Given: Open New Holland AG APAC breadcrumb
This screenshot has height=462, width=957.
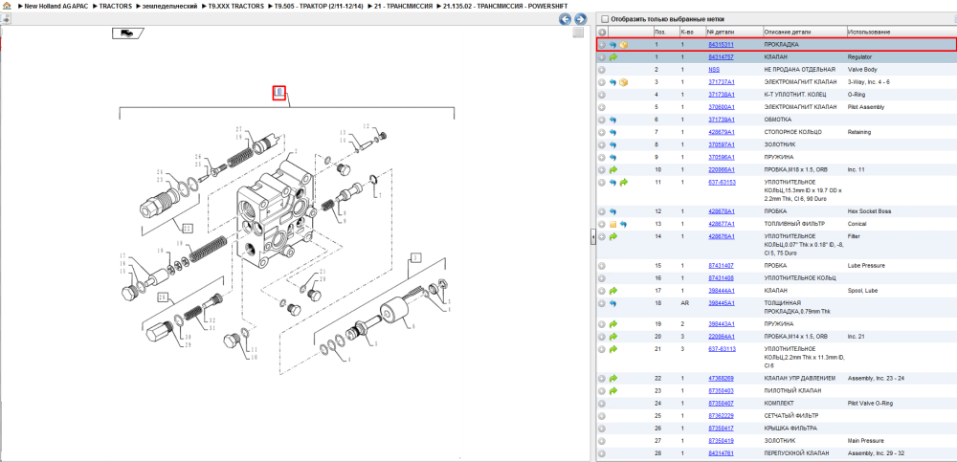Looking at the screenshot, I should point(56,6).
